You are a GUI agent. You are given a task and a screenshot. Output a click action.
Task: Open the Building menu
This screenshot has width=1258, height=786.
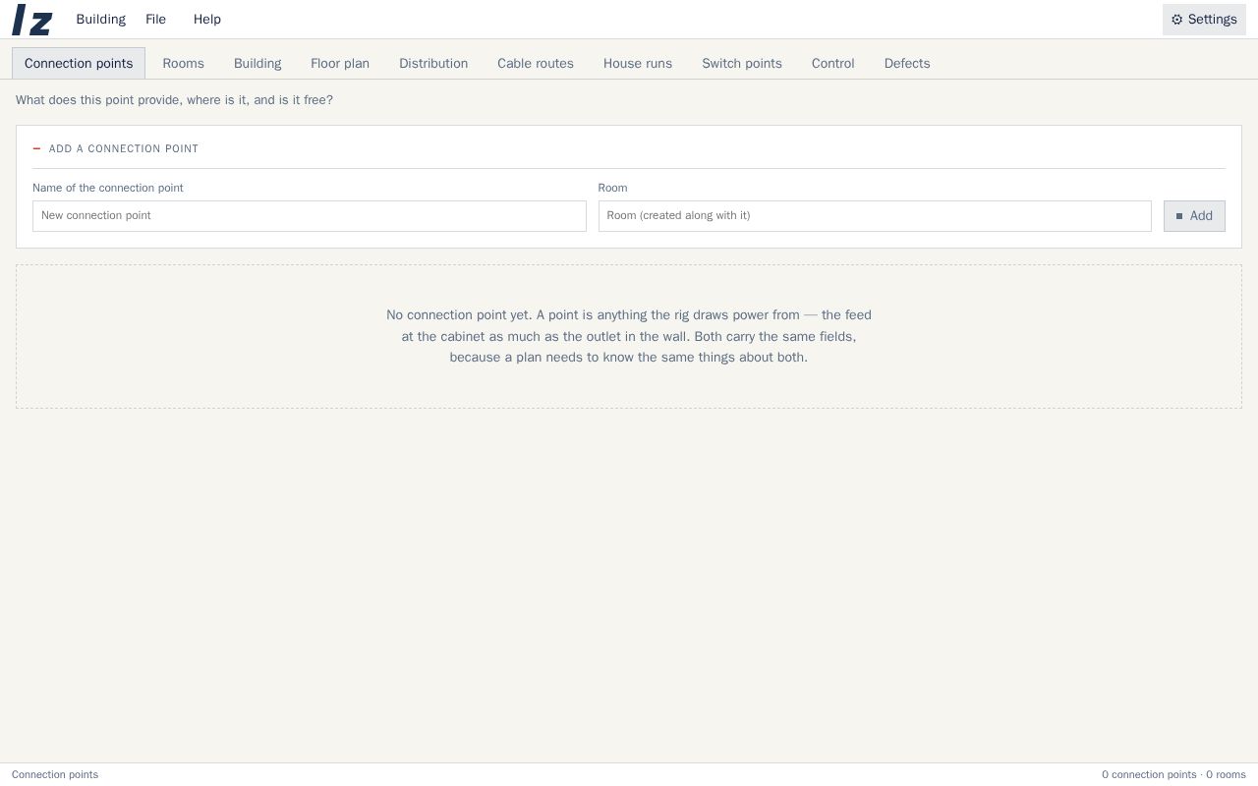pyautogui.click(x=100, y=20)
